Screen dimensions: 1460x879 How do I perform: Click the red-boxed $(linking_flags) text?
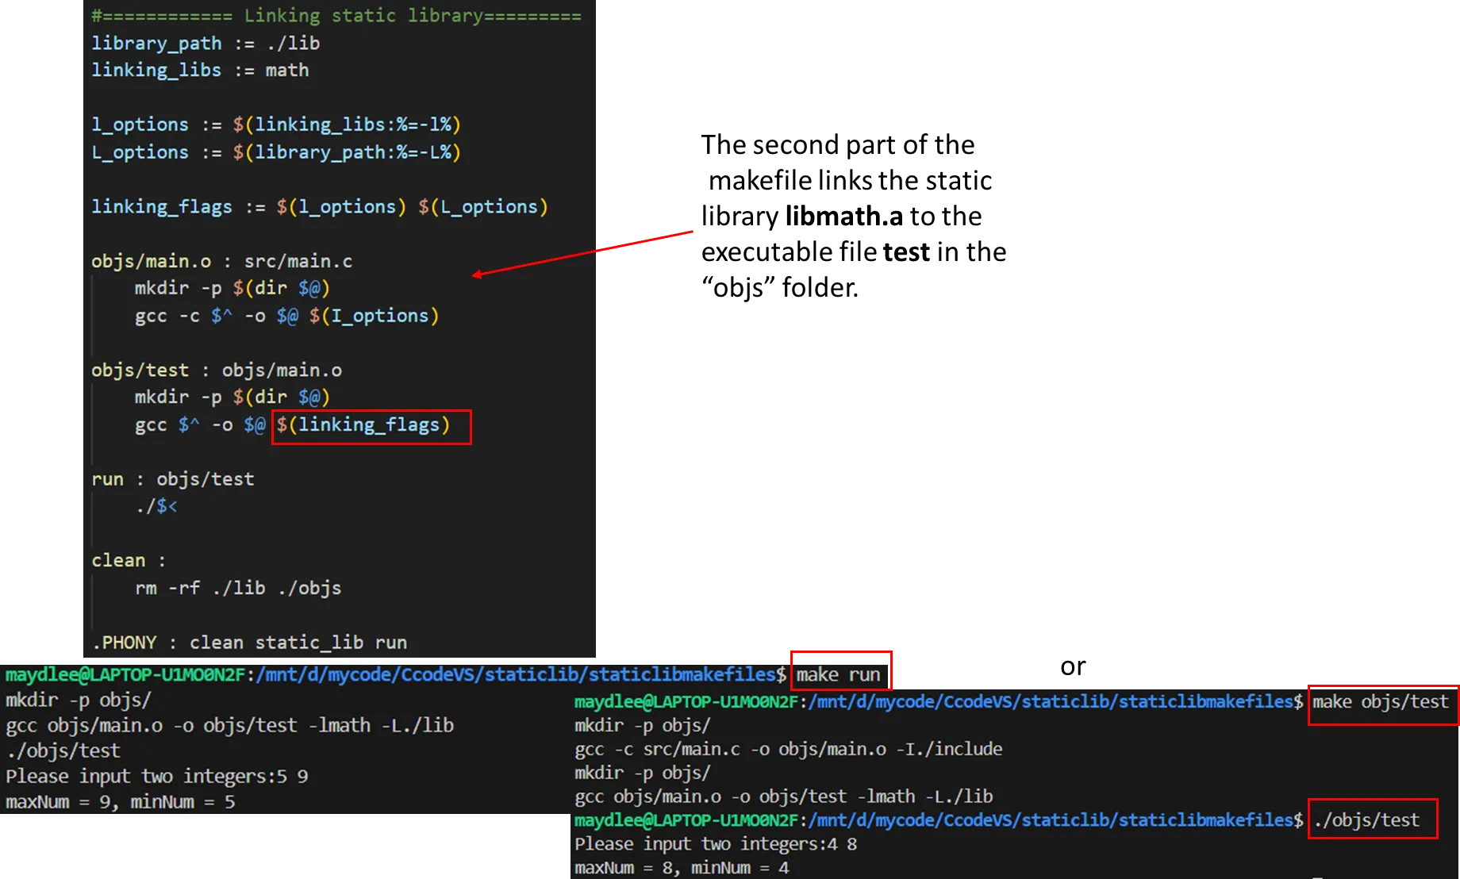363,425
